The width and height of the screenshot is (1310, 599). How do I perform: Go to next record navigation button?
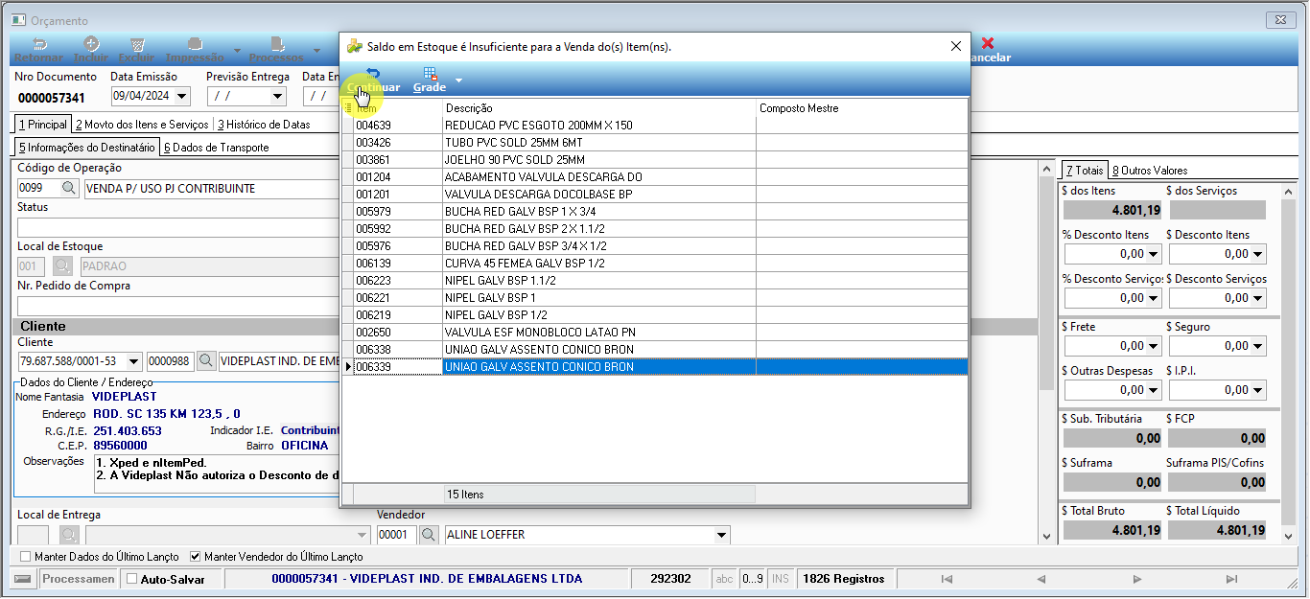(x=1136, y=579)
